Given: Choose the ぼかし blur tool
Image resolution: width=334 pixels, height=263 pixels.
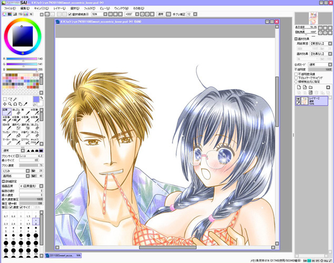Looking at the screenshot, I should coord(16,141).
